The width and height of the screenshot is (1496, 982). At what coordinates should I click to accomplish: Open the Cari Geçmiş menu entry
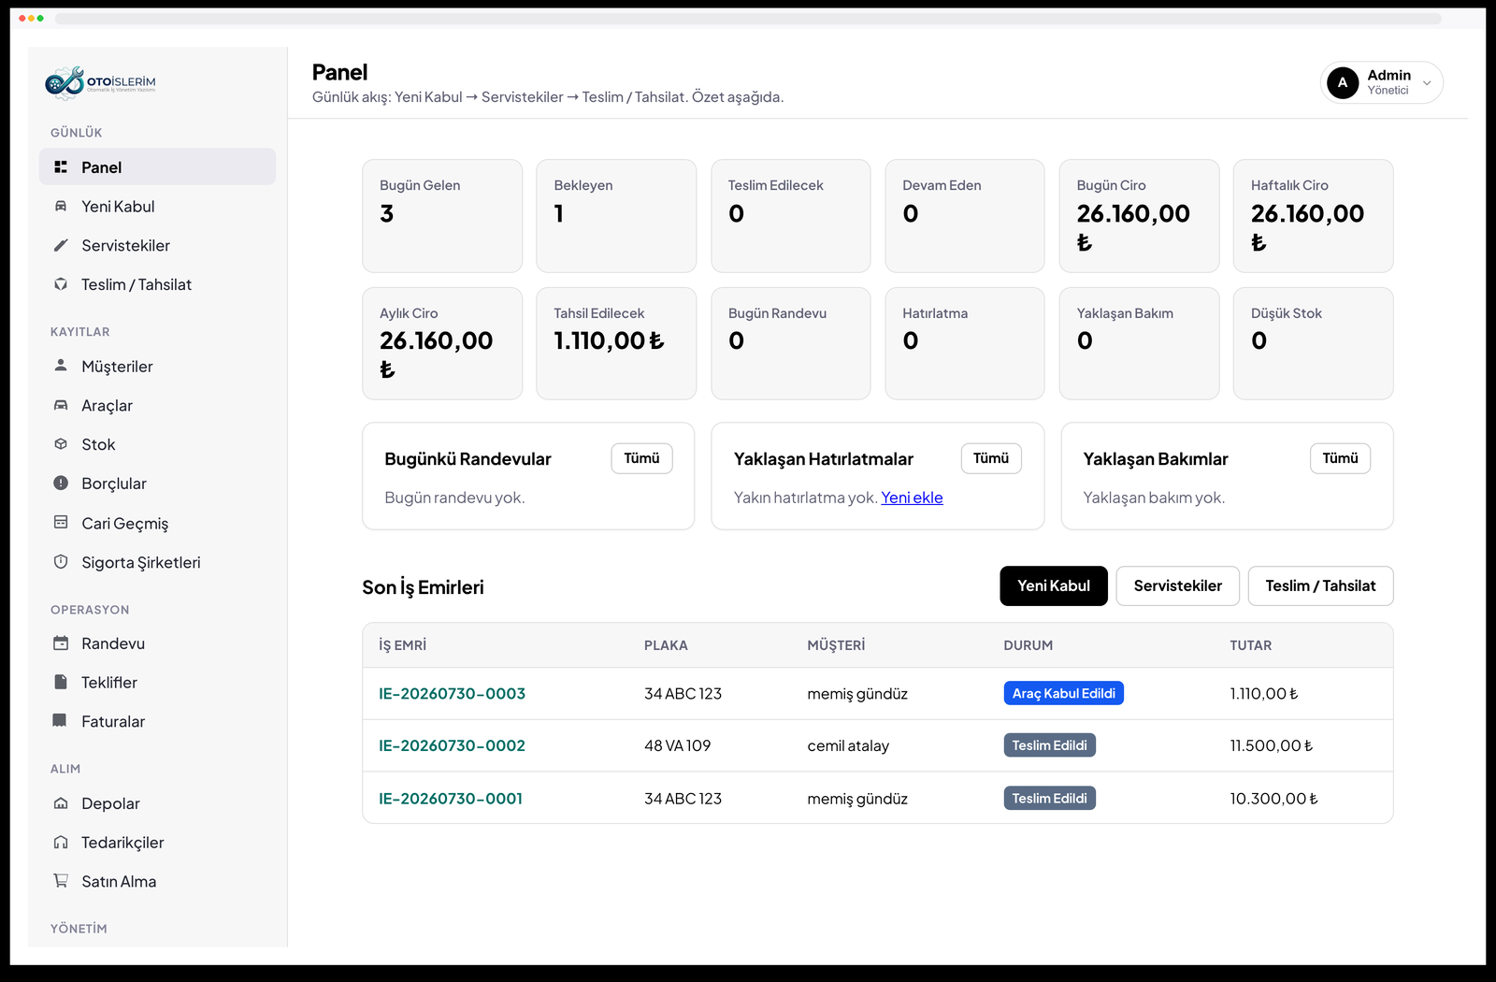pyautogui.click(x=157, y=523)
